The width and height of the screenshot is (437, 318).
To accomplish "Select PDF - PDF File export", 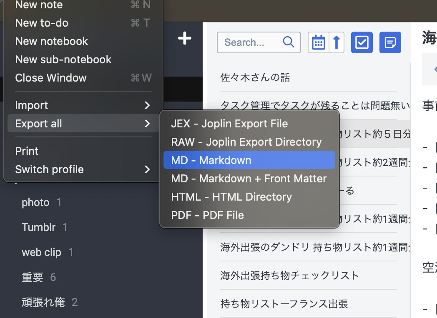I will coord(249,215).
